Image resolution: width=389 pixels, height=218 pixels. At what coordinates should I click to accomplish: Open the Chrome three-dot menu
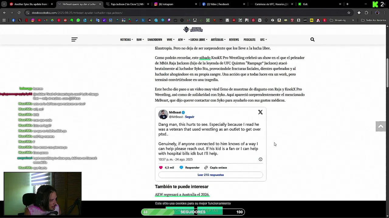coord(384,13)
